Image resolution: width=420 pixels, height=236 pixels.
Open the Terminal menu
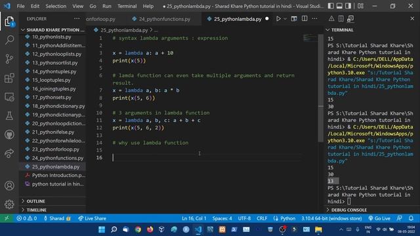pyautogui.click(x=127, y=6)
